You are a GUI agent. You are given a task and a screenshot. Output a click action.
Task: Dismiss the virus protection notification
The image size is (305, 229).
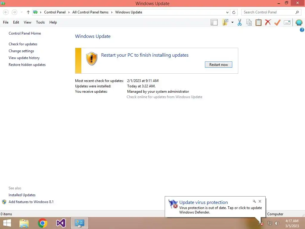coord(260,201)
